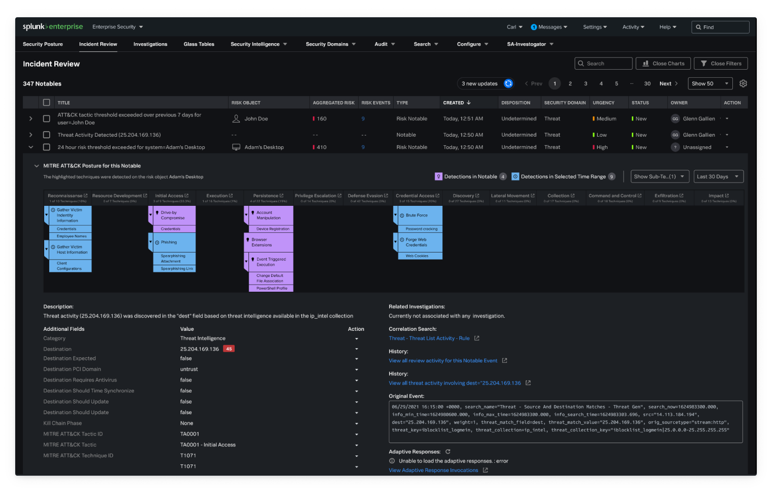Collapse the MITRE ATT&CK Posture section
The height and width of the screenshot is (497, 772).
click(37, 165)
